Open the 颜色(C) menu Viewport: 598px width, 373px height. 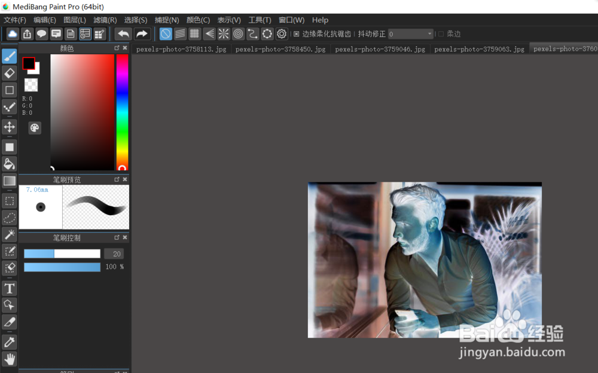point(198,20)
